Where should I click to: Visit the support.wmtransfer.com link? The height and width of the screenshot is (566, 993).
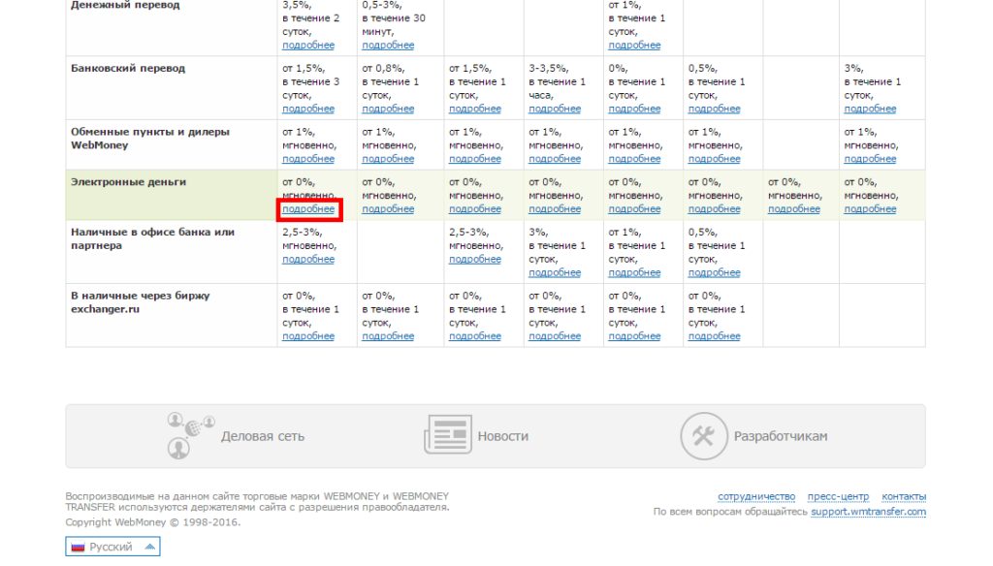(868, 512)
